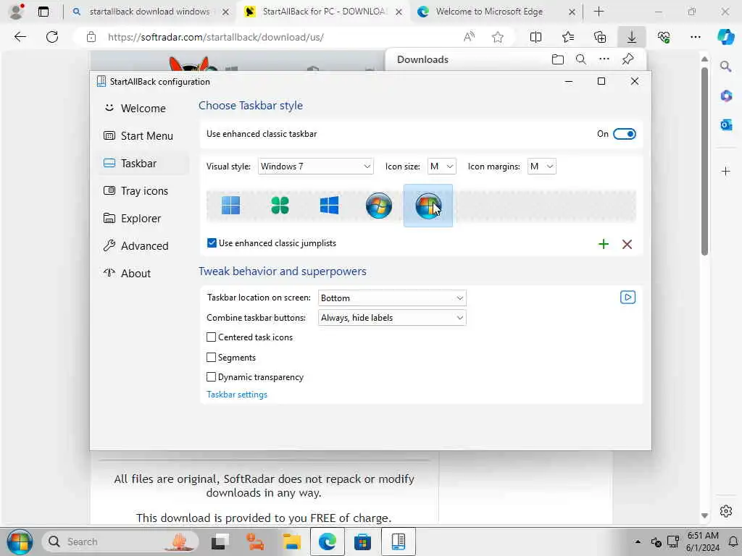This screenshot has width=742, height=556.
Task: Open the About section
Action: tap(143, 273)
